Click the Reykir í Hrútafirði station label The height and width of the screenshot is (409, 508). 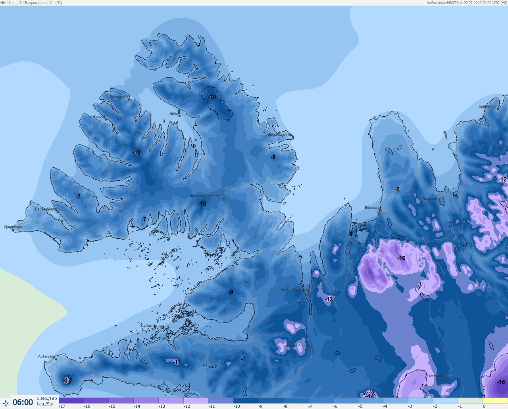coord(294,289)
